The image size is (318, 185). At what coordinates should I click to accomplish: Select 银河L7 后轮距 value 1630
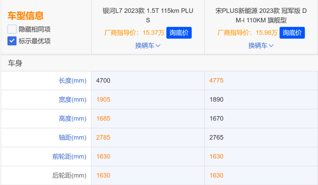pos(103,175)
